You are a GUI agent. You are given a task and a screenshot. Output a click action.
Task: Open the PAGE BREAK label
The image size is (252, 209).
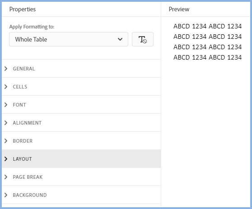28,177
